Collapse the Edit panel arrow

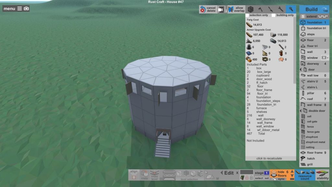222,173
